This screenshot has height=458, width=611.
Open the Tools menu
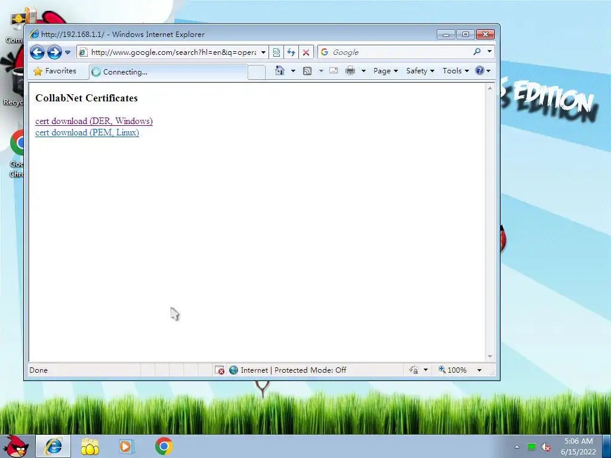click(x=455, y=71)
